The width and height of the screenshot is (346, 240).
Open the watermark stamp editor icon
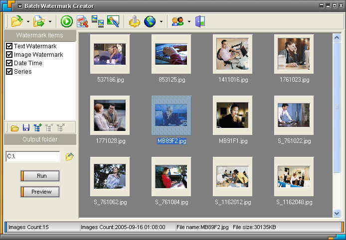point(83,21)
